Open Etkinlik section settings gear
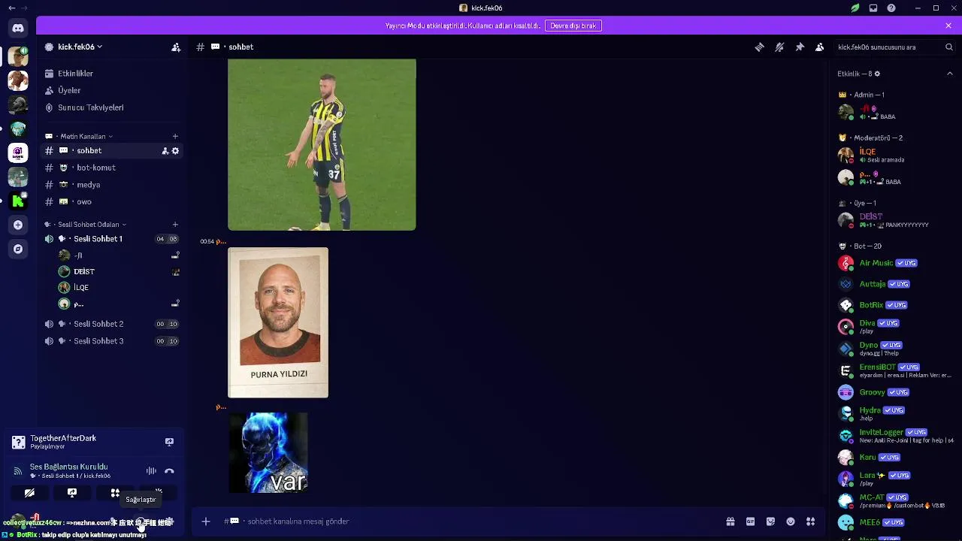The height and width of the screenshot is (541, 962). click(x=877, y=74)
